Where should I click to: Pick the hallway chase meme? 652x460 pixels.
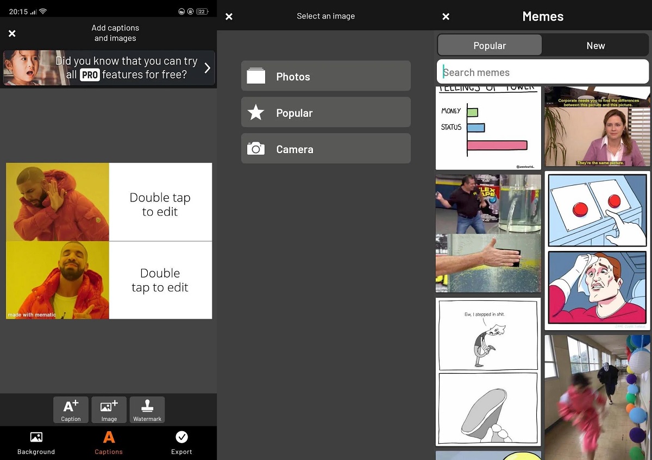click(598, 397)
